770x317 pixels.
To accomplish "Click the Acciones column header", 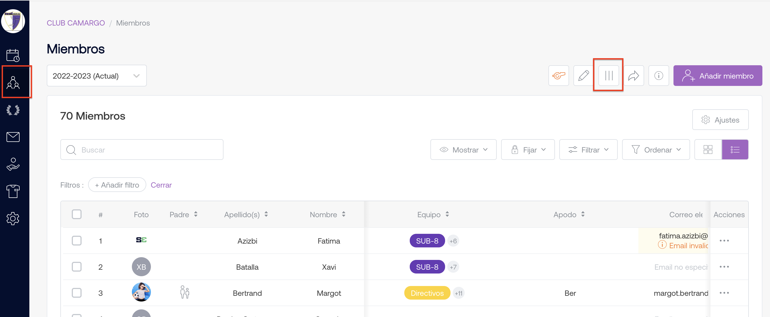I will [x=729, y=215].
